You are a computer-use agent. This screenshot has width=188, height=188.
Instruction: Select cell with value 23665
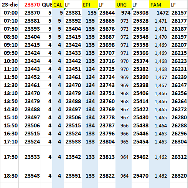pos(107,21)
